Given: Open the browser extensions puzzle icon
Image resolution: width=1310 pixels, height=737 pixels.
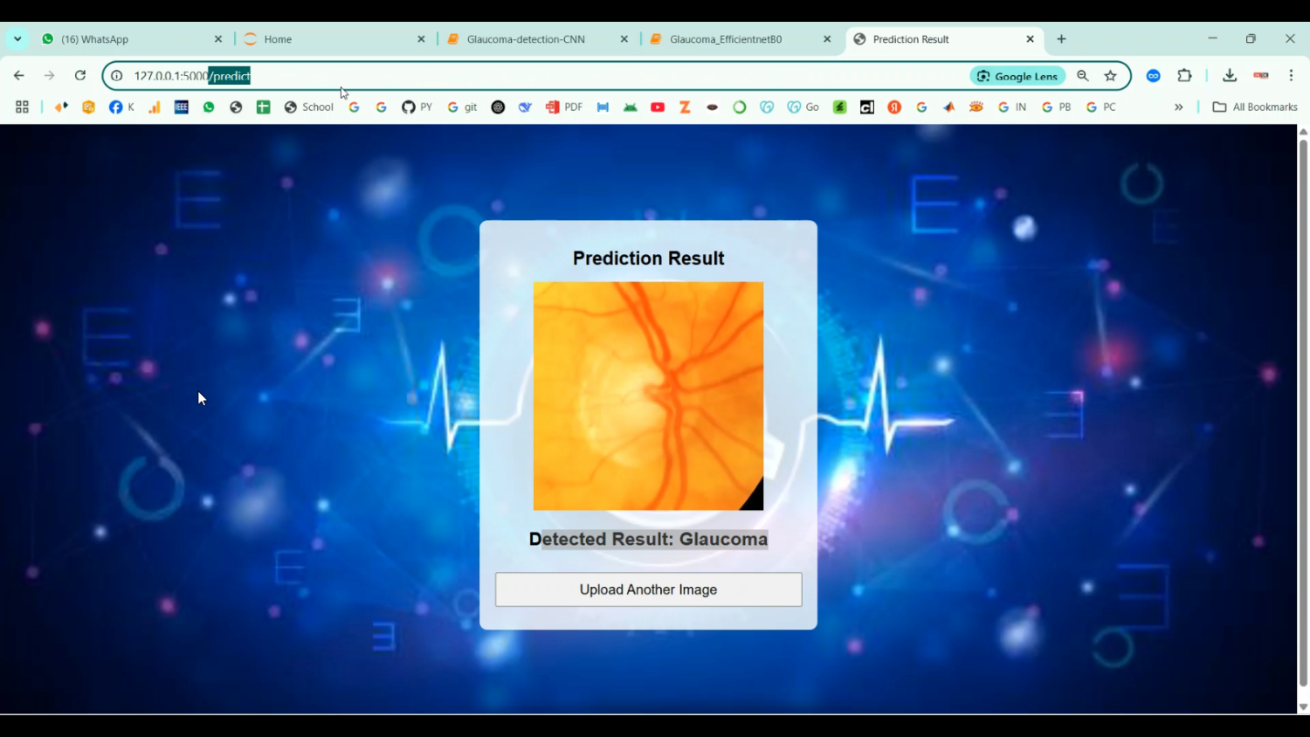Looking at the screenshot, I should tap(1184, 76).
